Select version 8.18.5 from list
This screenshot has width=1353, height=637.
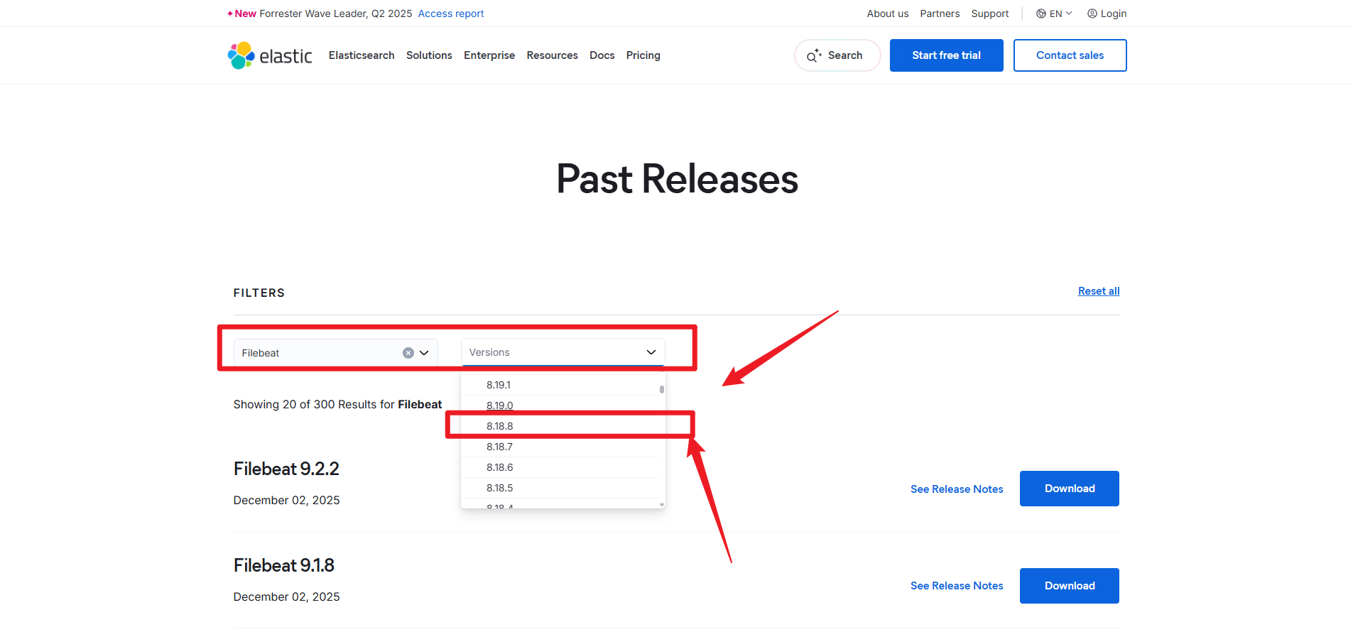tap(560, 488)
